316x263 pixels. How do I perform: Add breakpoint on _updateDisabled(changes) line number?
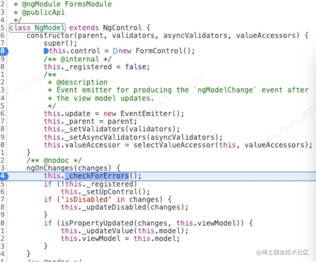2,207
